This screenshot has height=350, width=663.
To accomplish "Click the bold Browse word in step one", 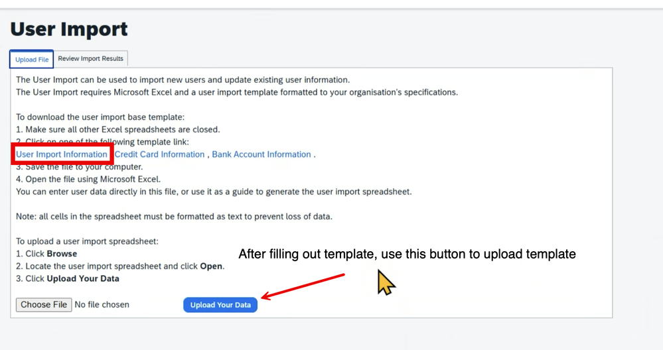I will click(62, 254).
